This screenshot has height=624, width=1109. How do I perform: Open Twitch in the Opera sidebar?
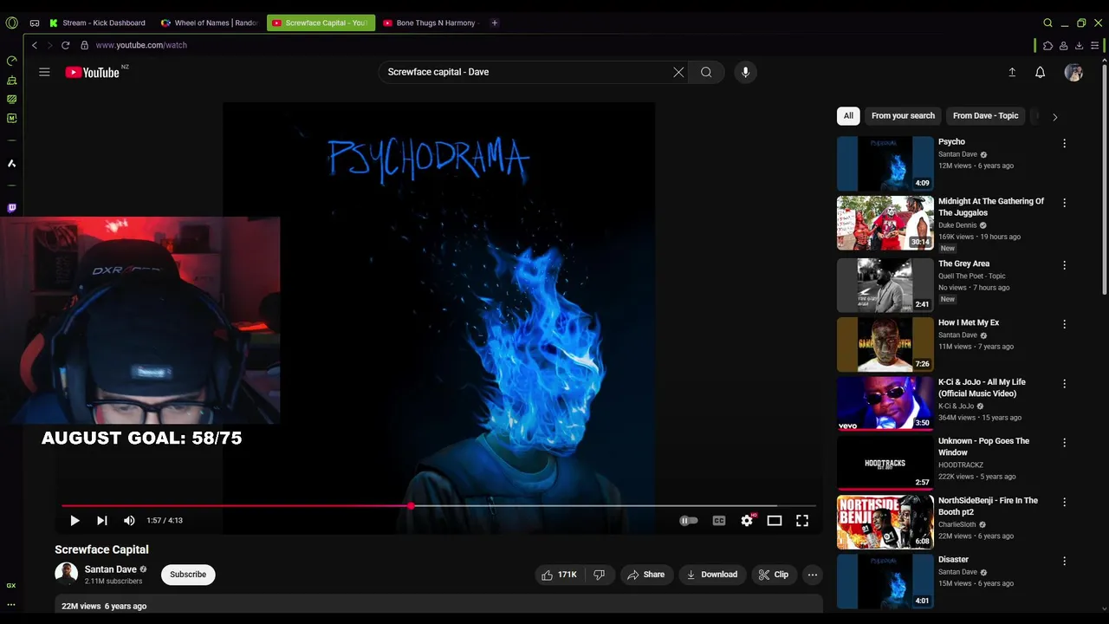click(x=11, y=208)
